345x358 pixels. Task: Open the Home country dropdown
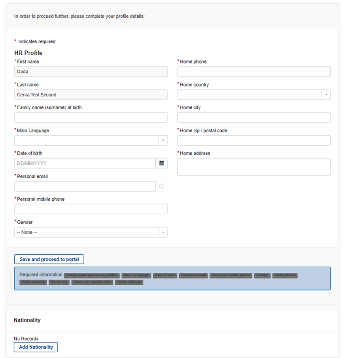tap(326, 94)
